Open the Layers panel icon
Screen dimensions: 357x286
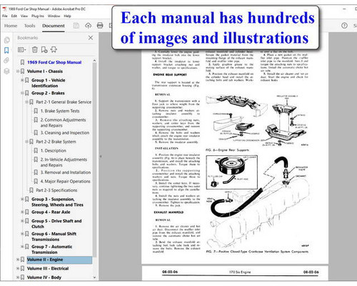click(6, 71)
